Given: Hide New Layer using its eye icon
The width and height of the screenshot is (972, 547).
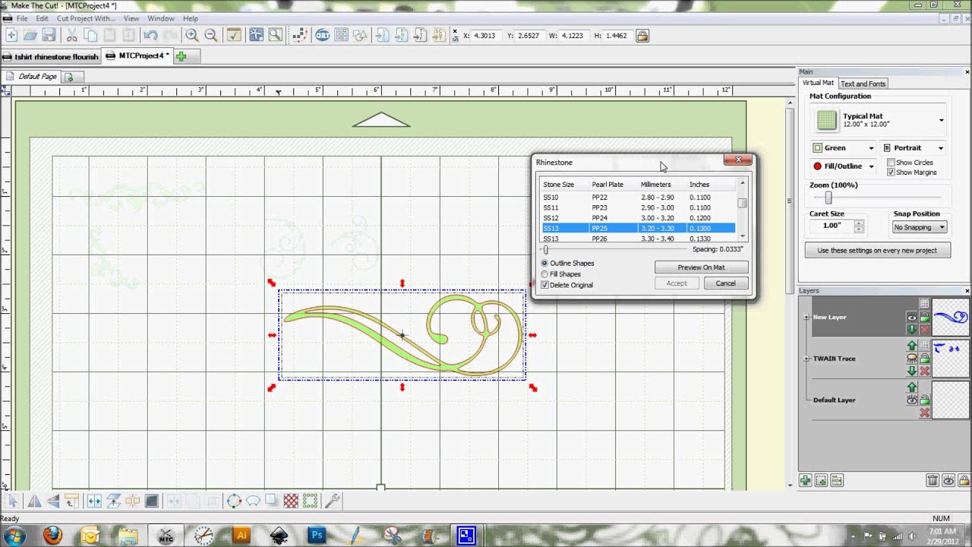Looking at the screenshot, I should point(912,318).
